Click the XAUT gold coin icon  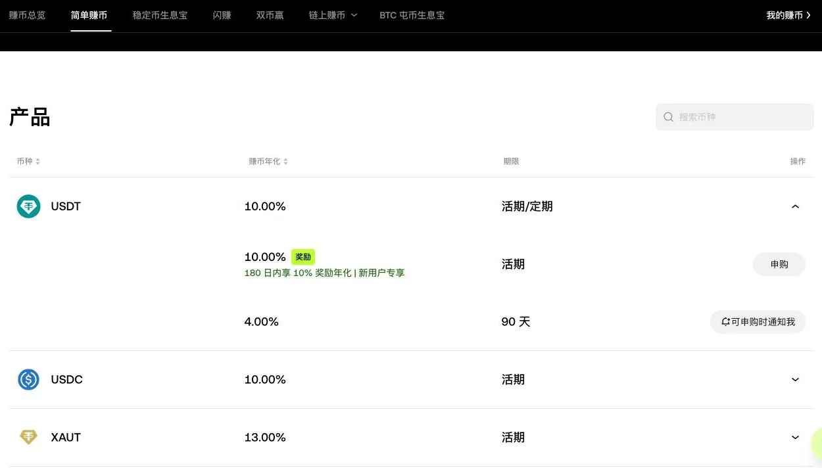click(x=28, y=437)
